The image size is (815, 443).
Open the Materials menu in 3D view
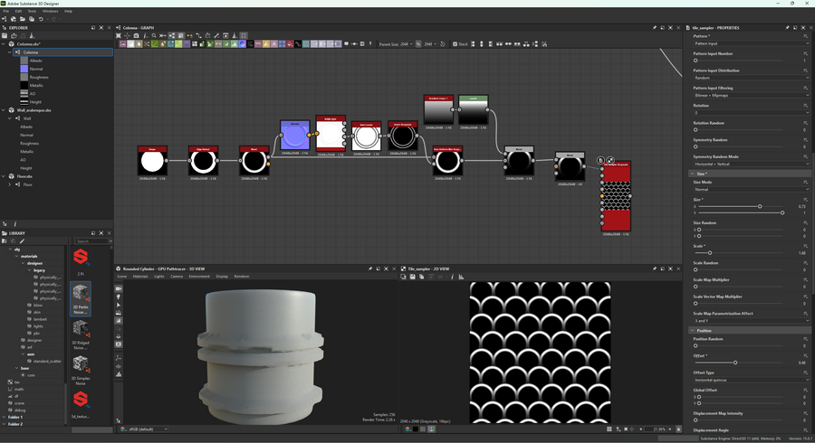(x=140, y=277)
